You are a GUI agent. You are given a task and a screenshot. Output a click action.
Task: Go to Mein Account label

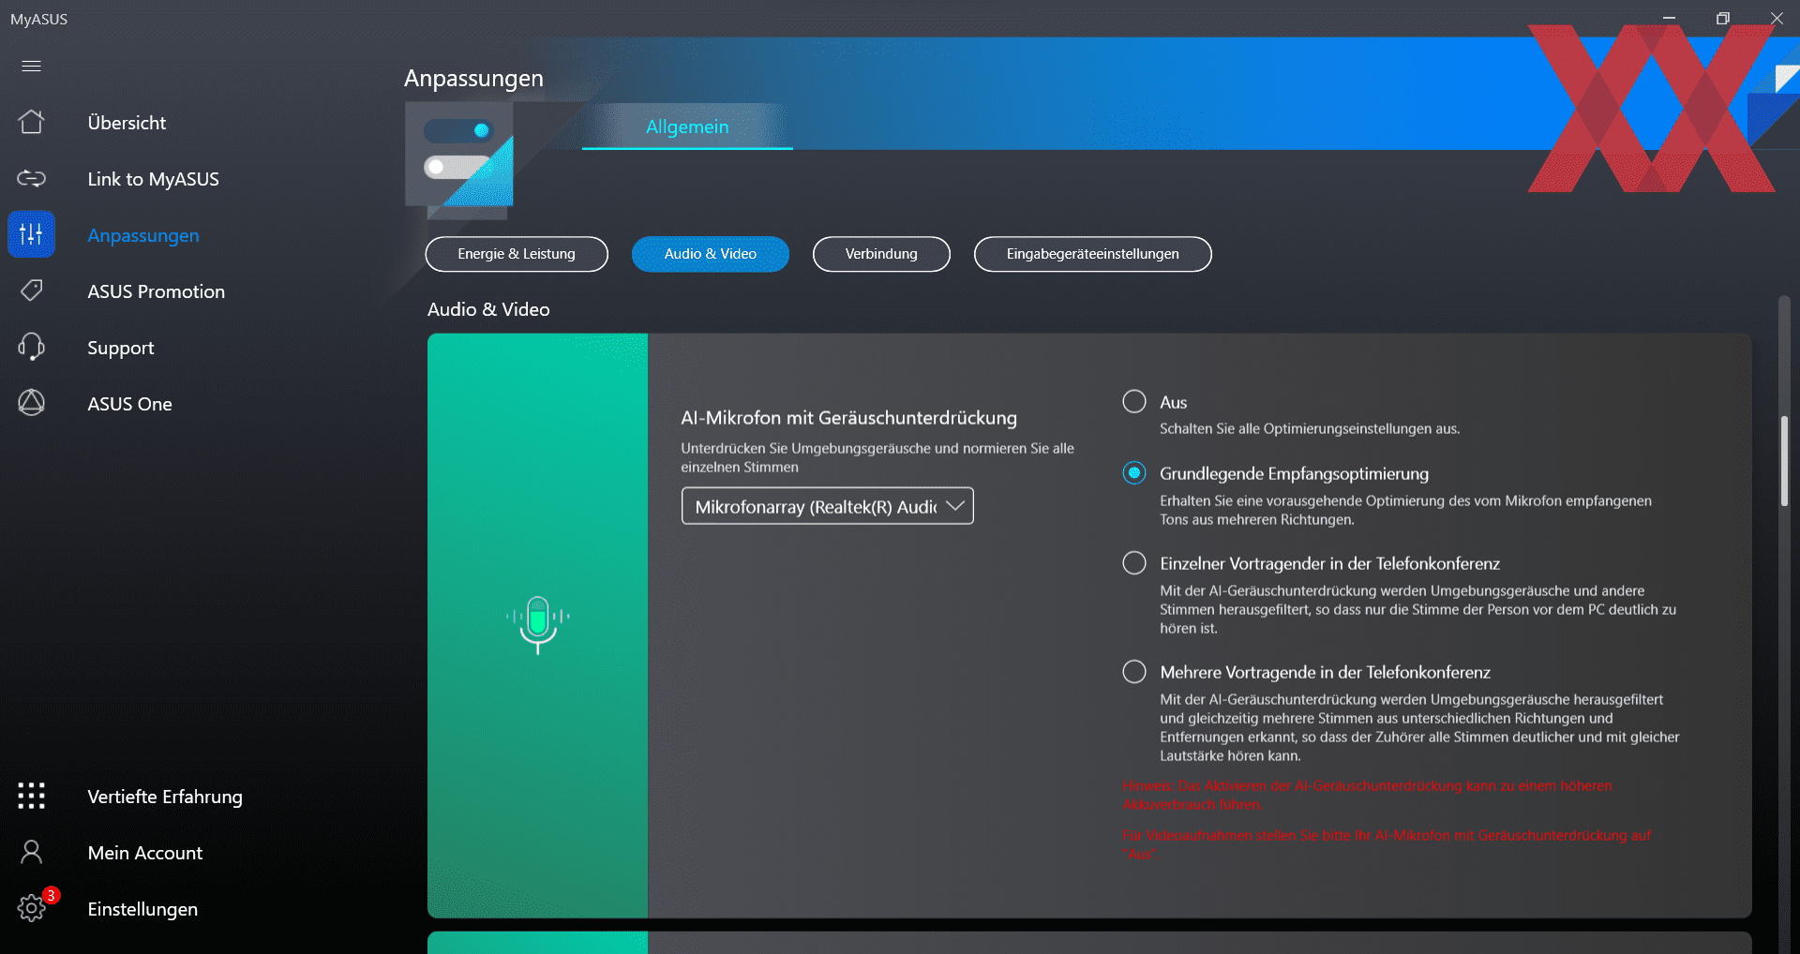(x=144, y=853)
